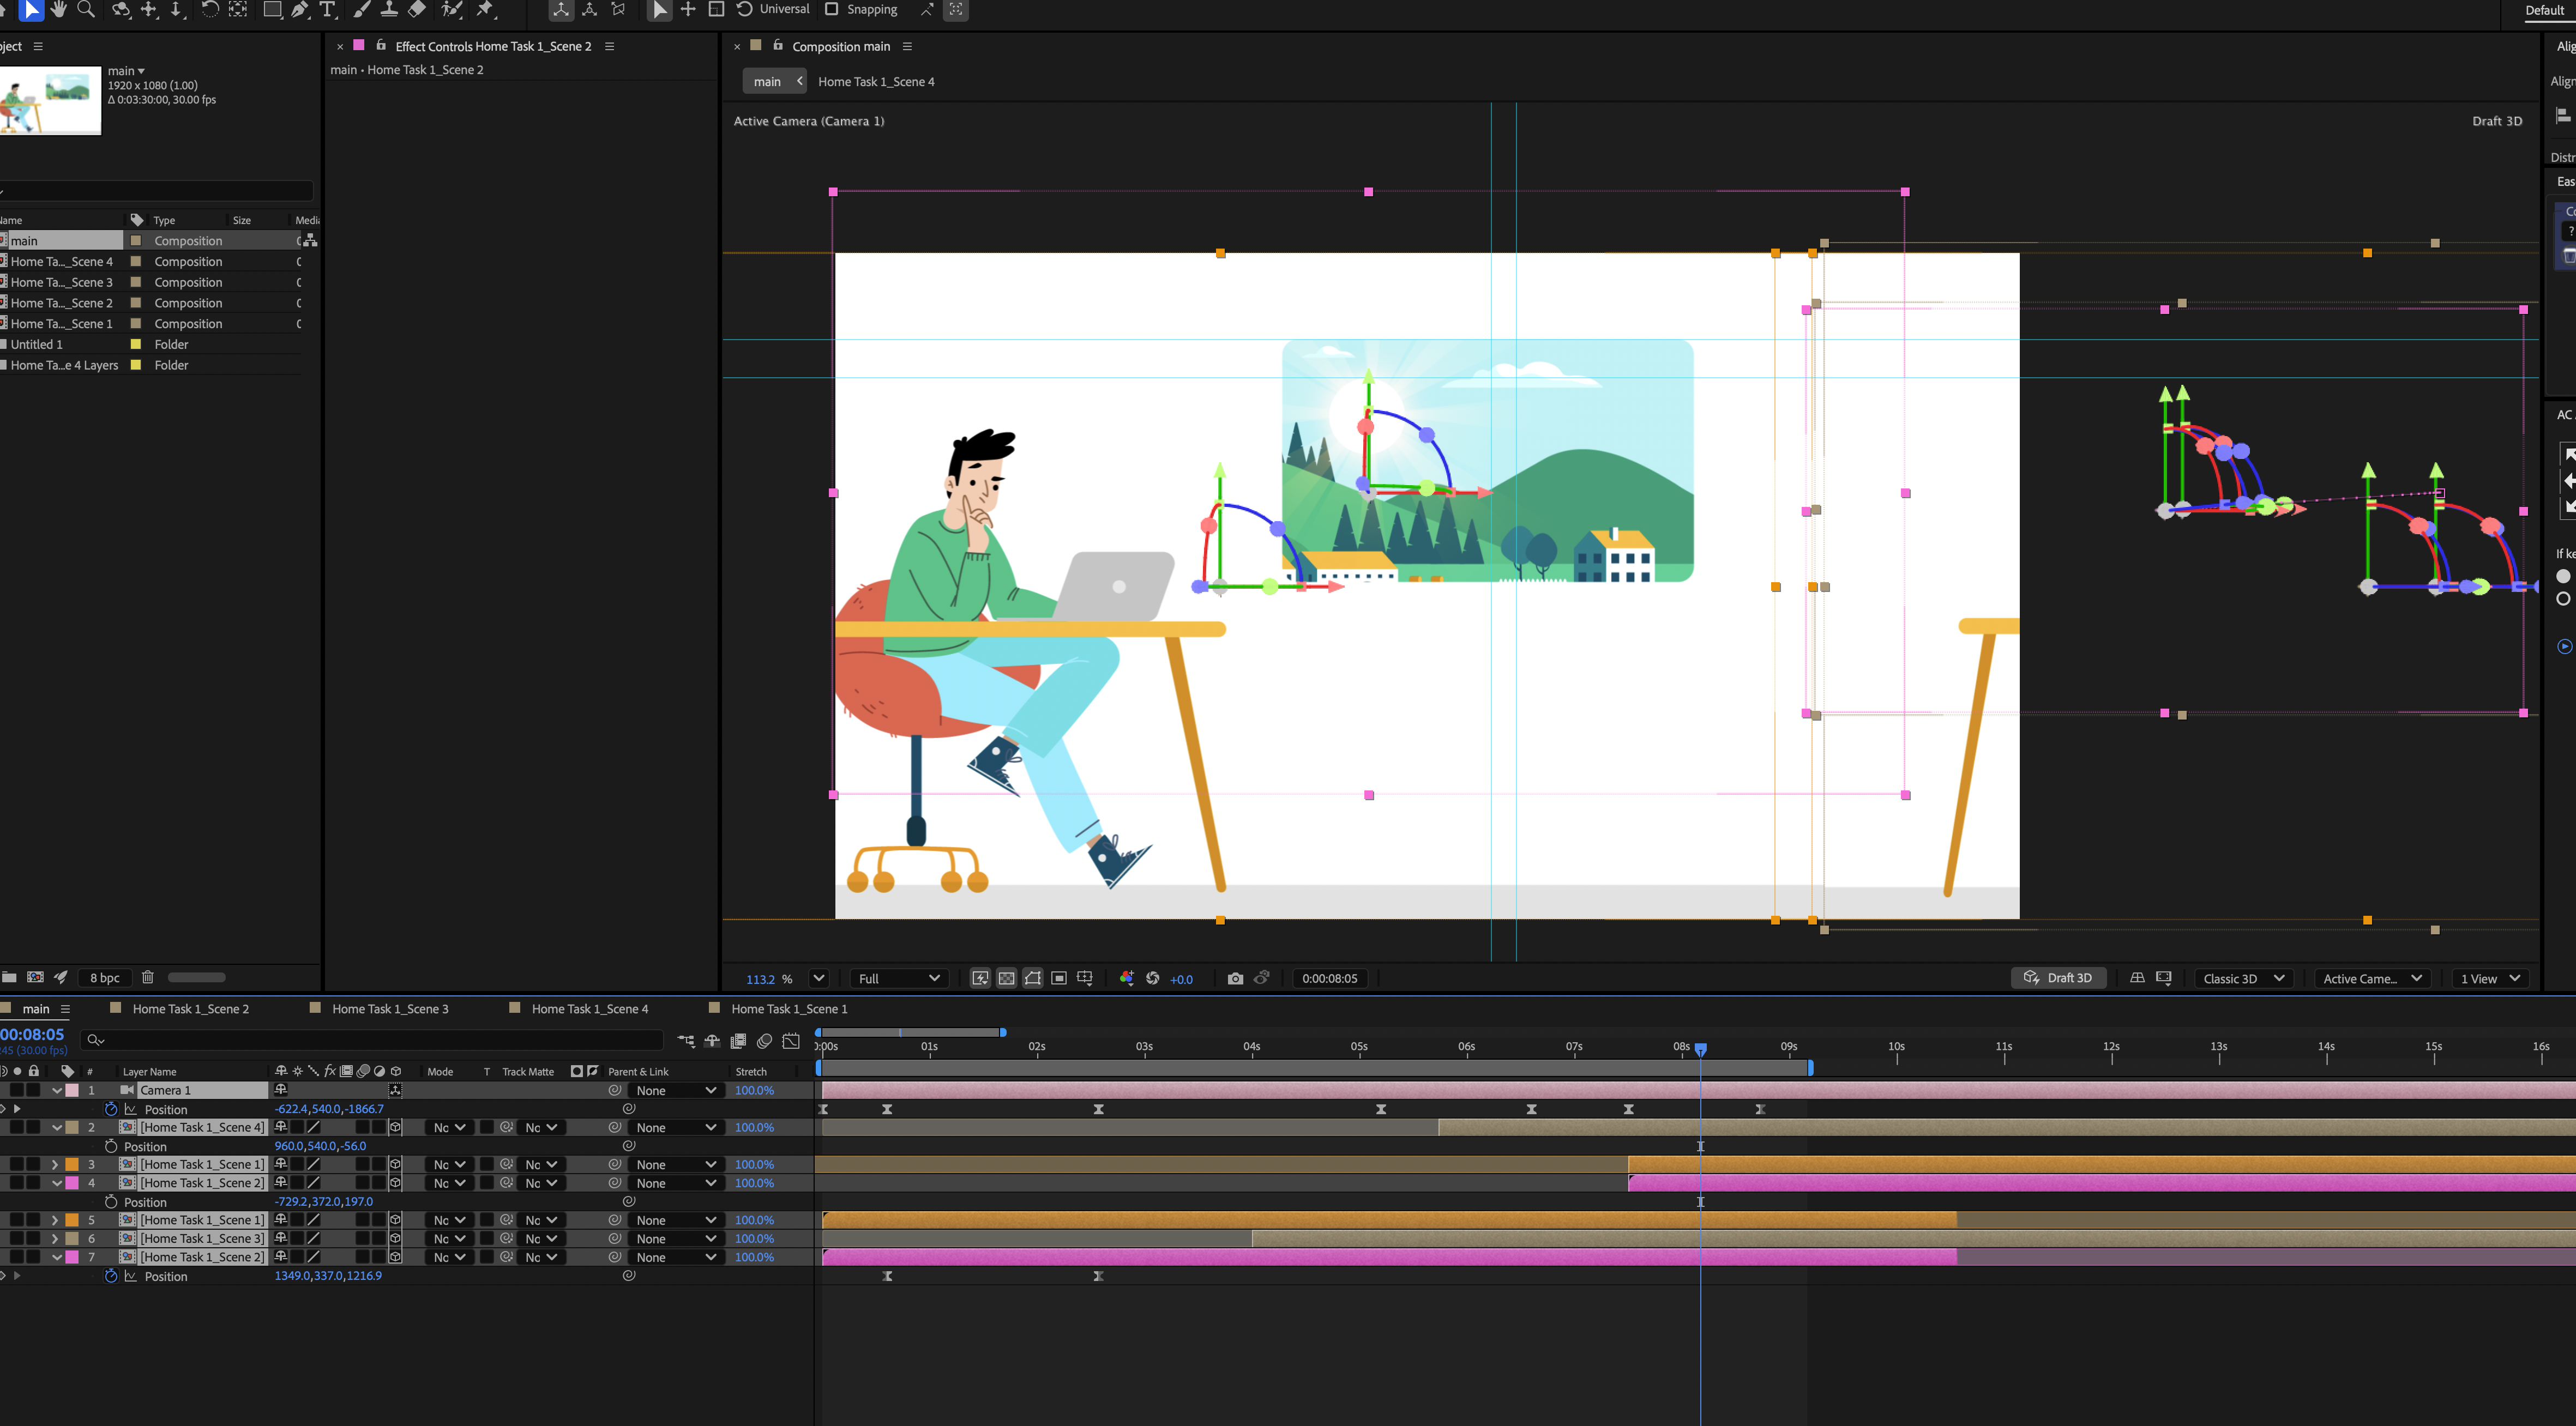
Task: Click the Frame Blending timeline icon
Action: (x=738, y=1041)
